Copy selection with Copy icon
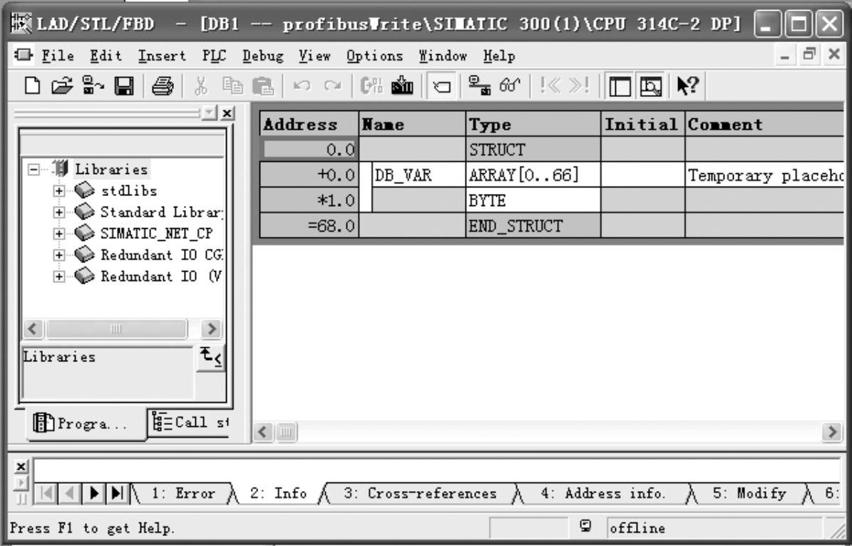This screenshot has height=546, width=852. tap(232, 86)
